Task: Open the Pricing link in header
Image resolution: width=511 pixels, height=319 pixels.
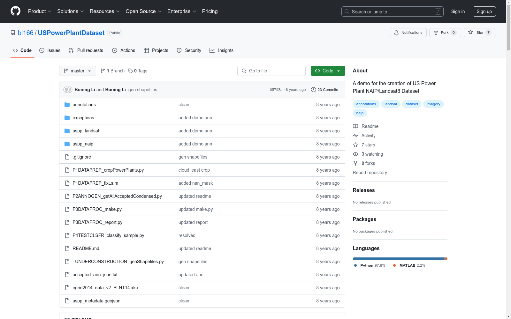Action: (x=210, y=11)
